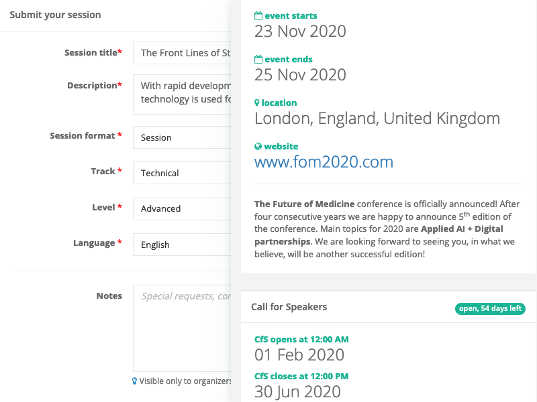
Task: Open the Level dropdown showing Advanced
Action: pos(182,208)
